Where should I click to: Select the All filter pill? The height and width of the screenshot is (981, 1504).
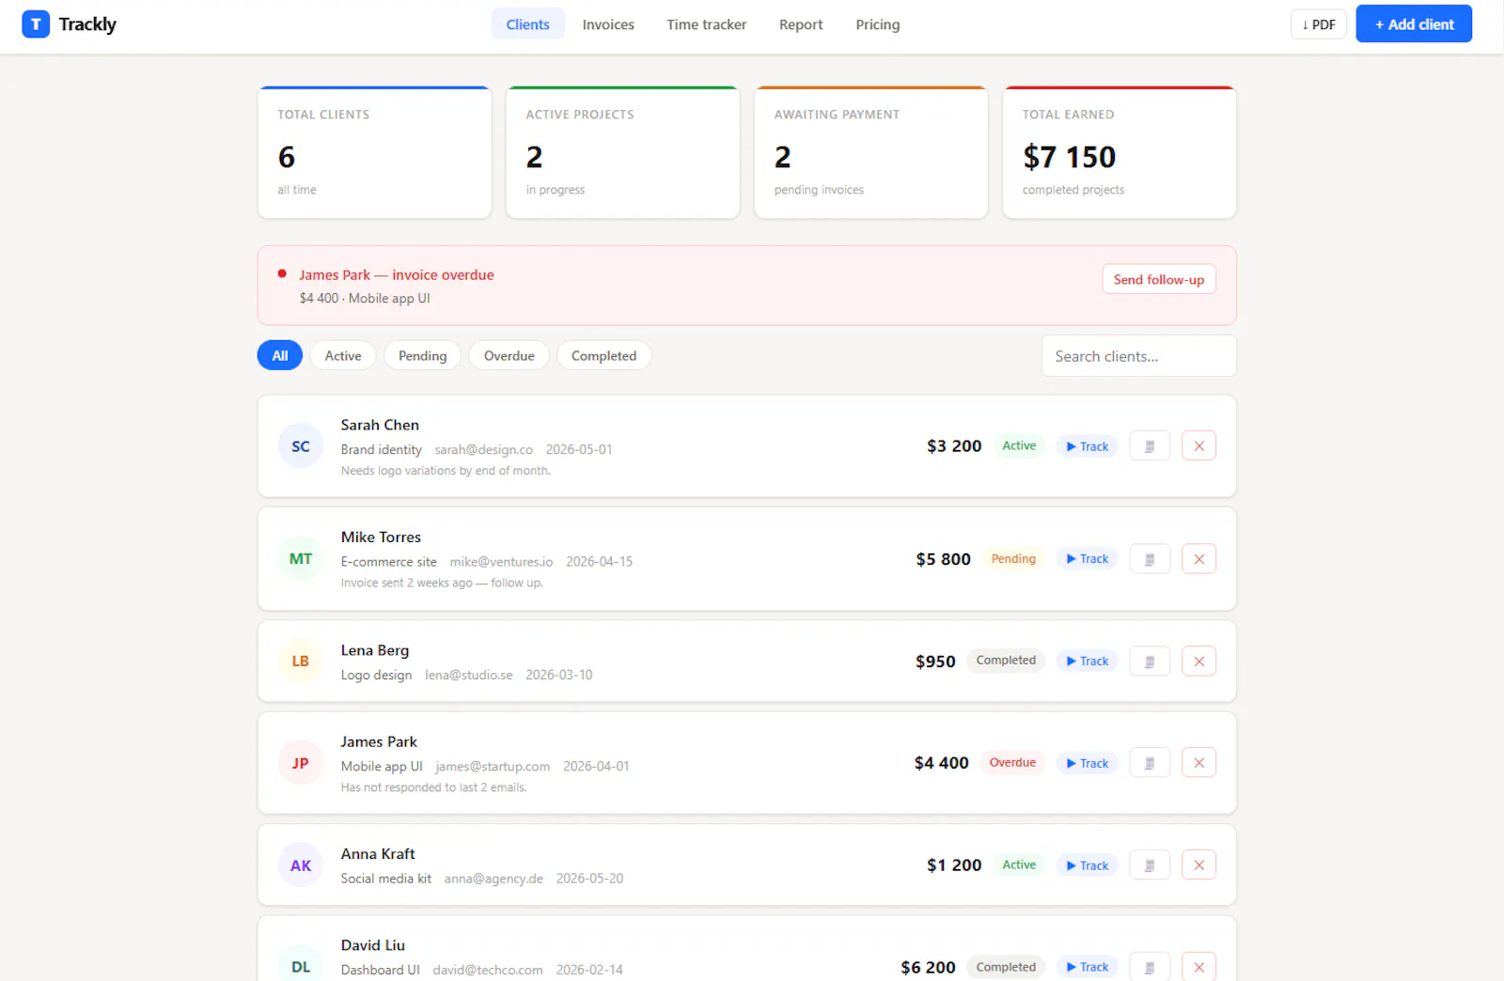pyautogui.click(x=280, y=355)
